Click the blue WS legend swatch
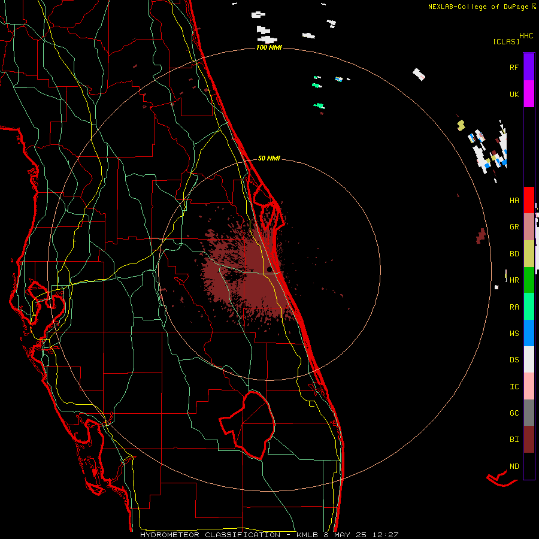The height and width of the screenshot is (539, 539). pyautogui.click(x=529, y=333)
